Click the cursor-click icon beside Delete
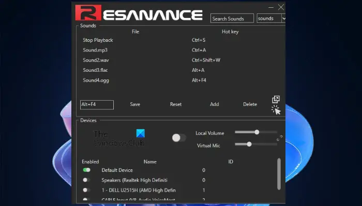The width and height of the screenshot is (362, 206). pos(276,110)
